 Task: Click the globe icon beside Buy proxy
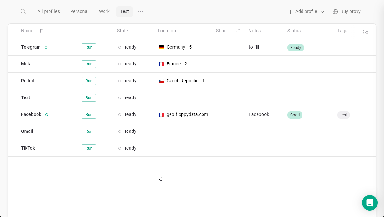pyautogui.click(x=335, y=12)
